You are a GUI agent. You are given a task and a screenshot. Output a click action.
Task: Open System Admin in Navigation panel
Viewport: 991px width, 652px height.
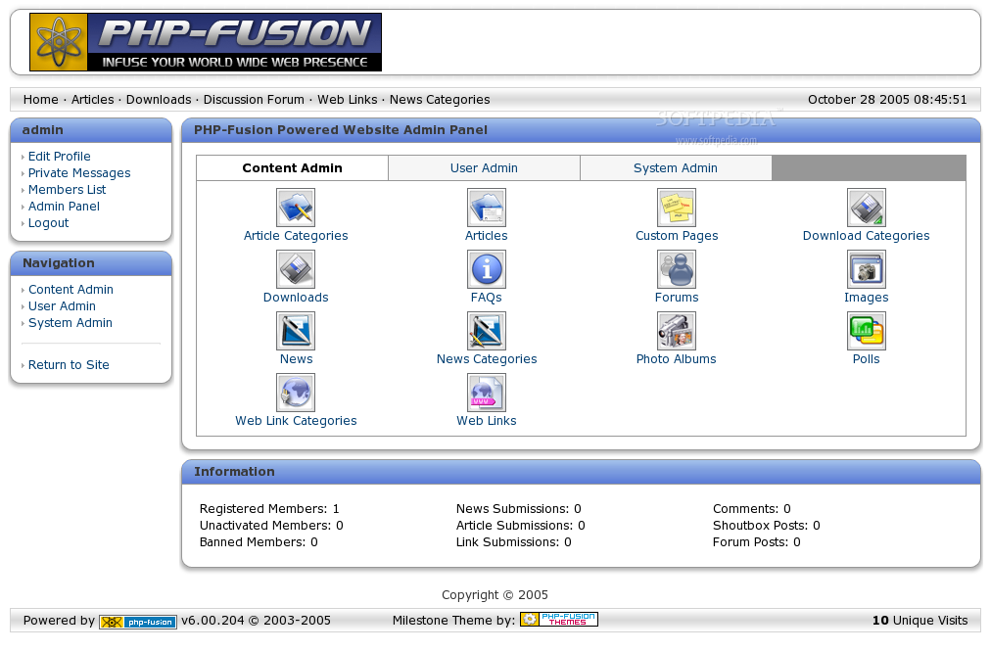point(71,323)
